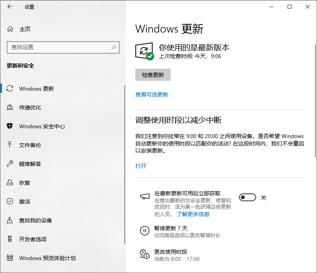Click the 检查更新 button

click(x=153, y=75)
